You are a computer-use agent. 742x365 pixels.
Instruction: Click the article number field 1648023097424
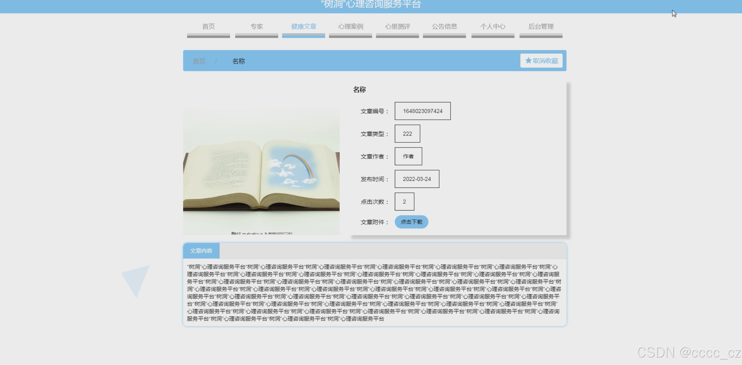click(x=422, y=111)
